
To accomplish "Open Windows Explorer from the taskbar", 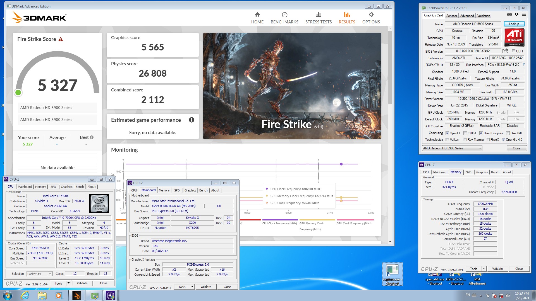I will [42, 295].
